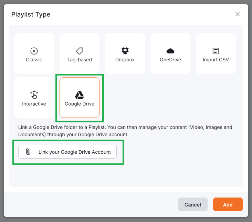Select the "Interactive" label text

(34, 104)
